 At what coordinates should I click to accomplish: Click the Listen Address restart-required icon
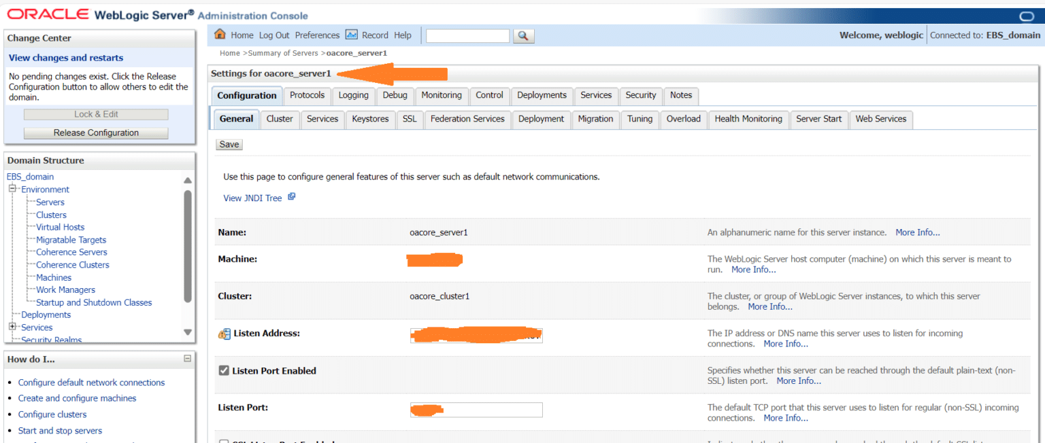point(224,334)
